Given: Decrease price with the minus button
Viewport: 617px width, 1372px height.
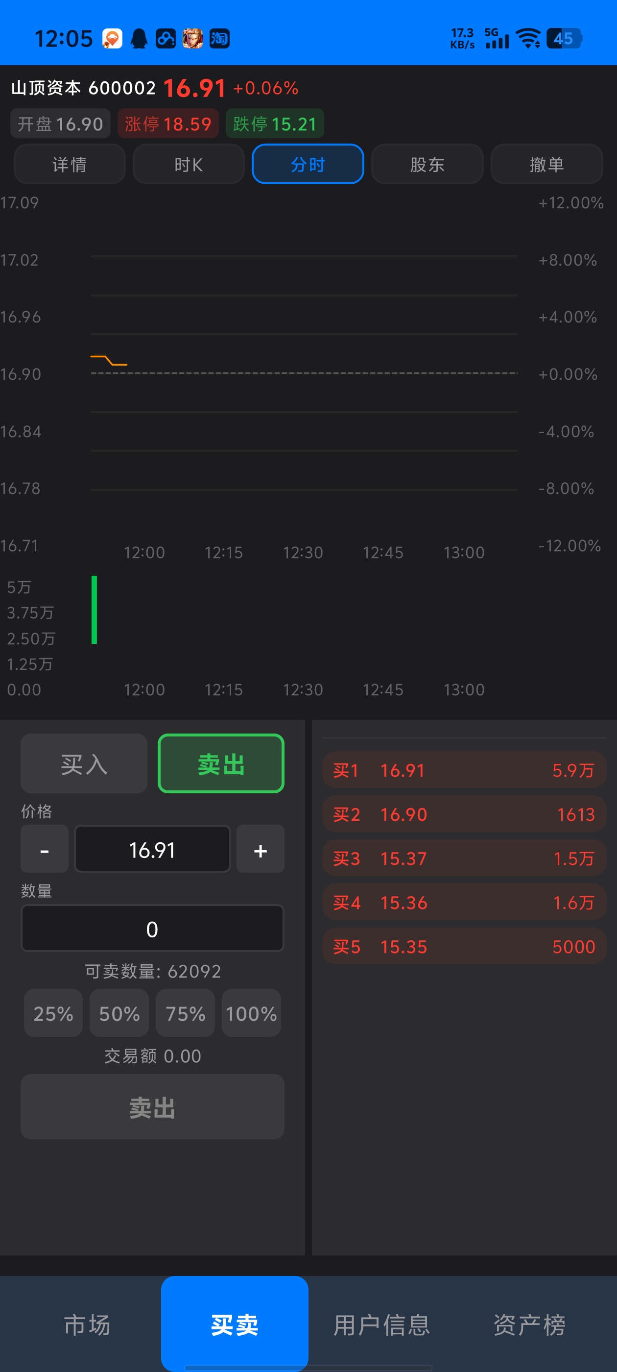Looking at the screenshot, I should click(45, 849).
